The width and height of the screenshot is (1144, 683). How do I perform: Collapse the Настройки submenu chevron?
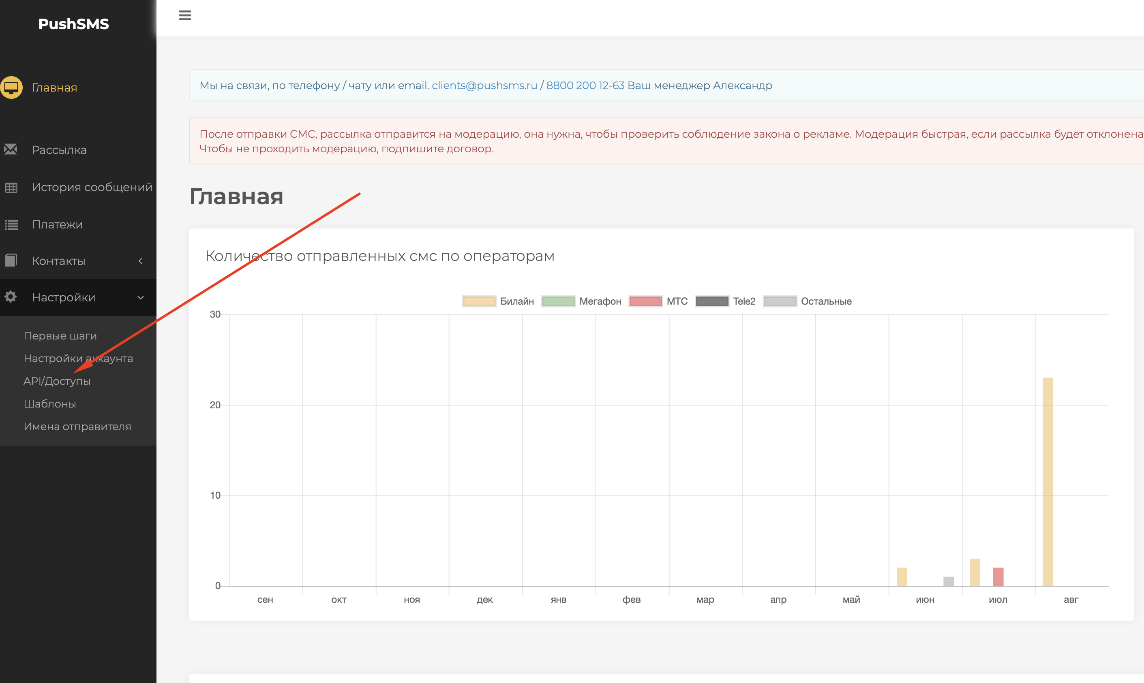click(x=141, y=298)
